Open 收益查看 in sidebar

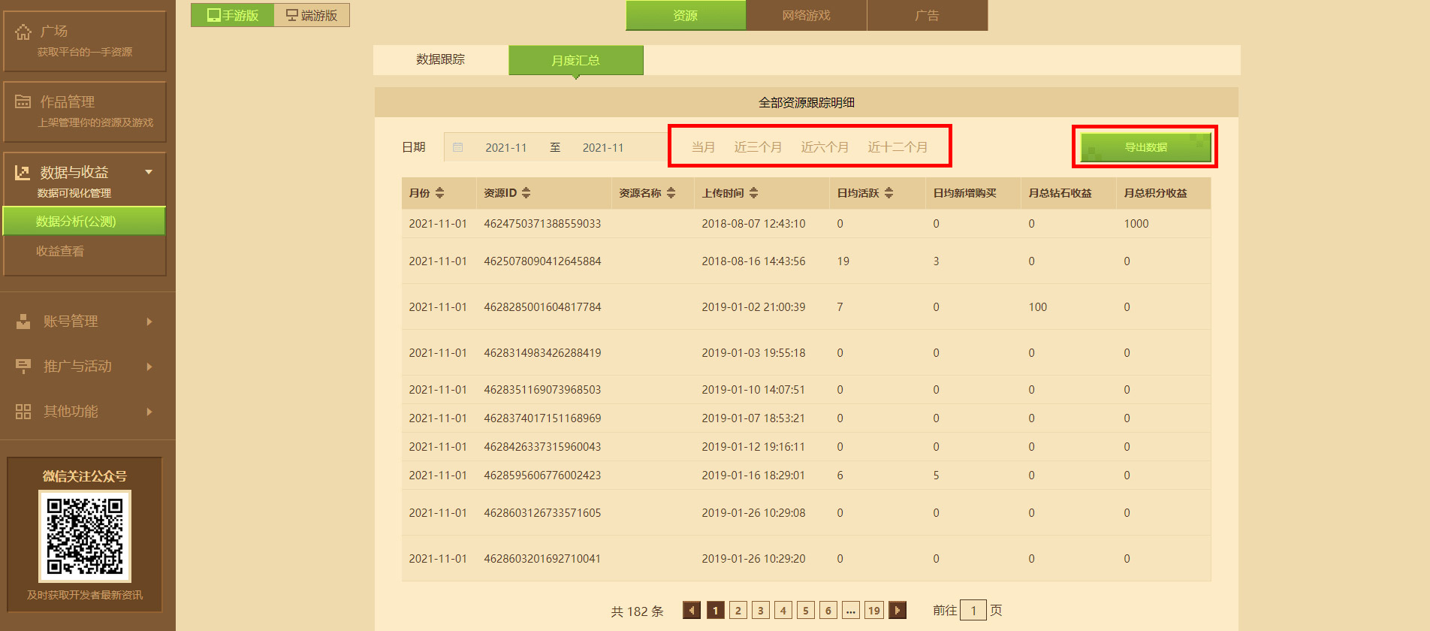(x=60, y=252)
